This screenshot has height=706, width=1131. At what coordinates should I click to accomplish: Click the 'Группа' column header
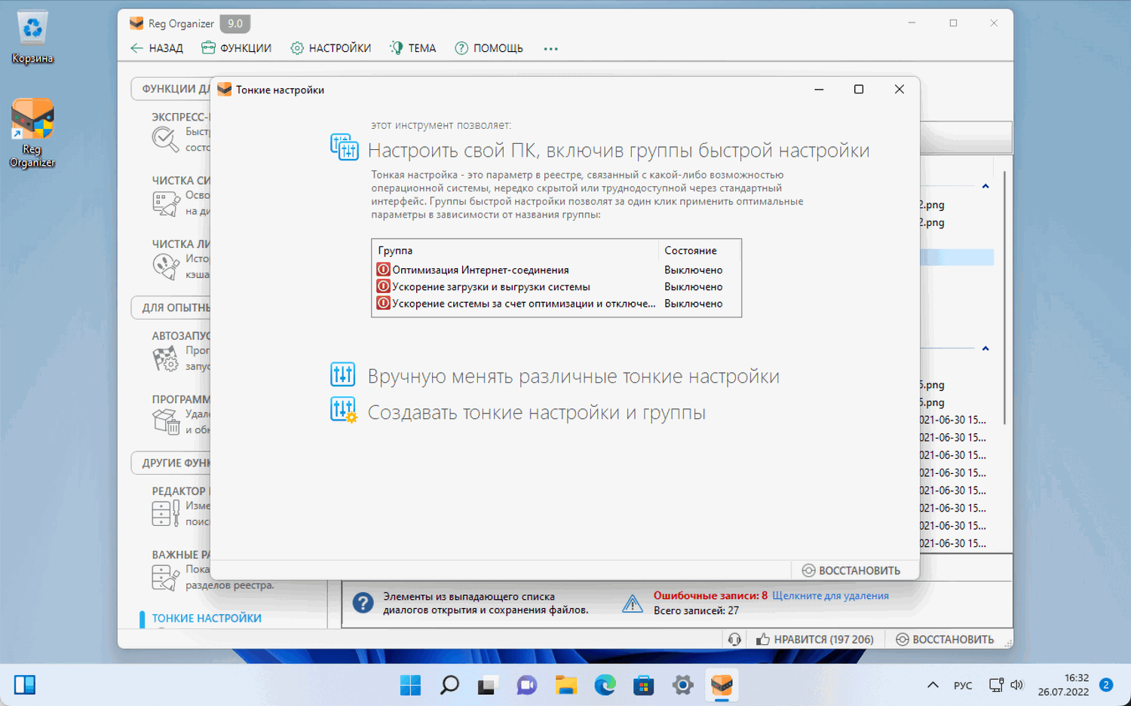516,250
